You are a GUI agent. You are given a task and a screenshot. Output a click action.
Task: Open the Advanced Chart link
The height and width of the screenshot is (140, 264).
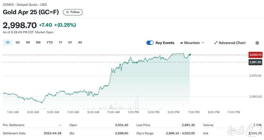click(232, 43)
